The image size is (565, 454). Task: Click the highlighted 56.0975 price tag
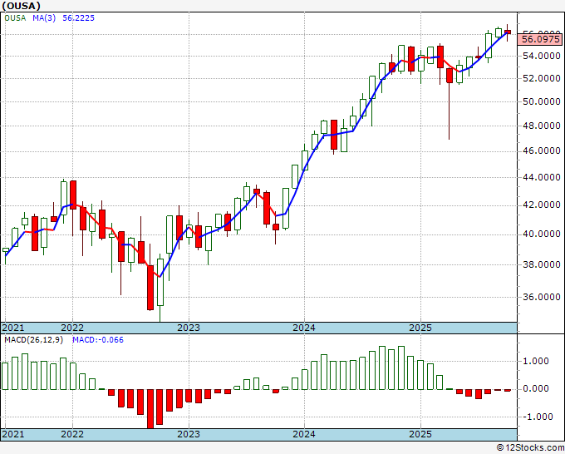pyautogui.click(x=541, y=39)
